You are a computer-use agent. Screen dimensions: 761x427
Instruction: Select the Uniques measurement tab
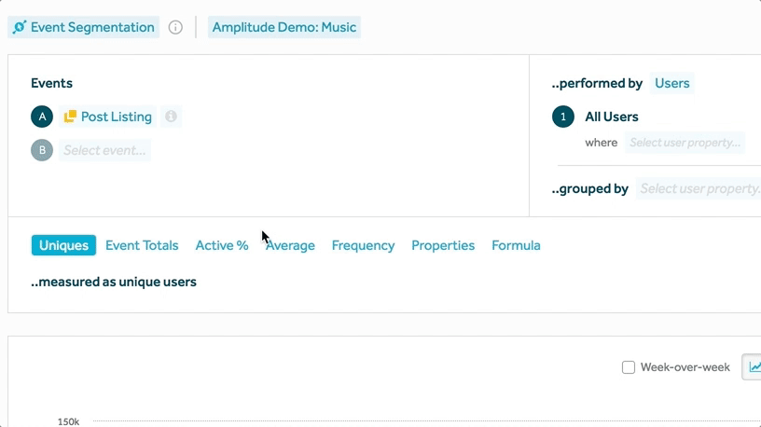pos(63,245)
